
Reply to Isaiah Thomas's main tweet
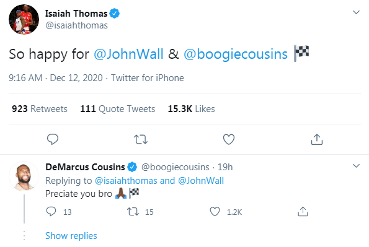53,139
